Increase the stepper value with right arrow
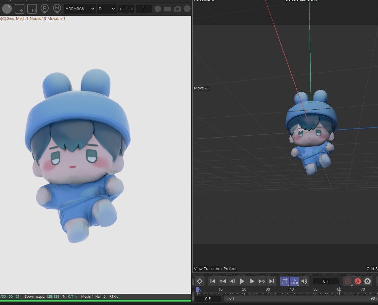The image size is (378, 305). pos(132,9)
